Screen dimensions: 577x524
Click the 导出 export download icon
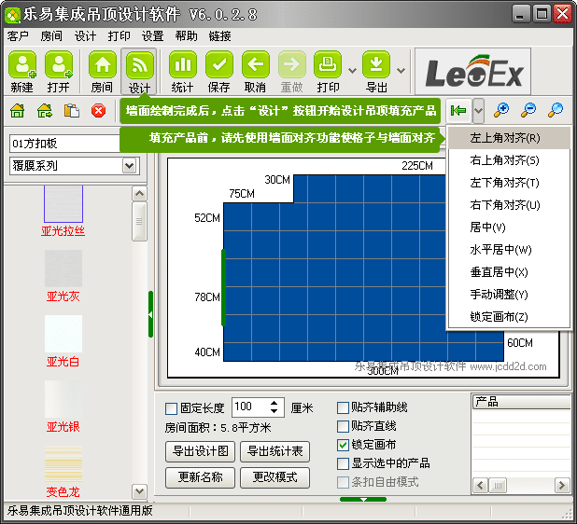click(376, 65)
